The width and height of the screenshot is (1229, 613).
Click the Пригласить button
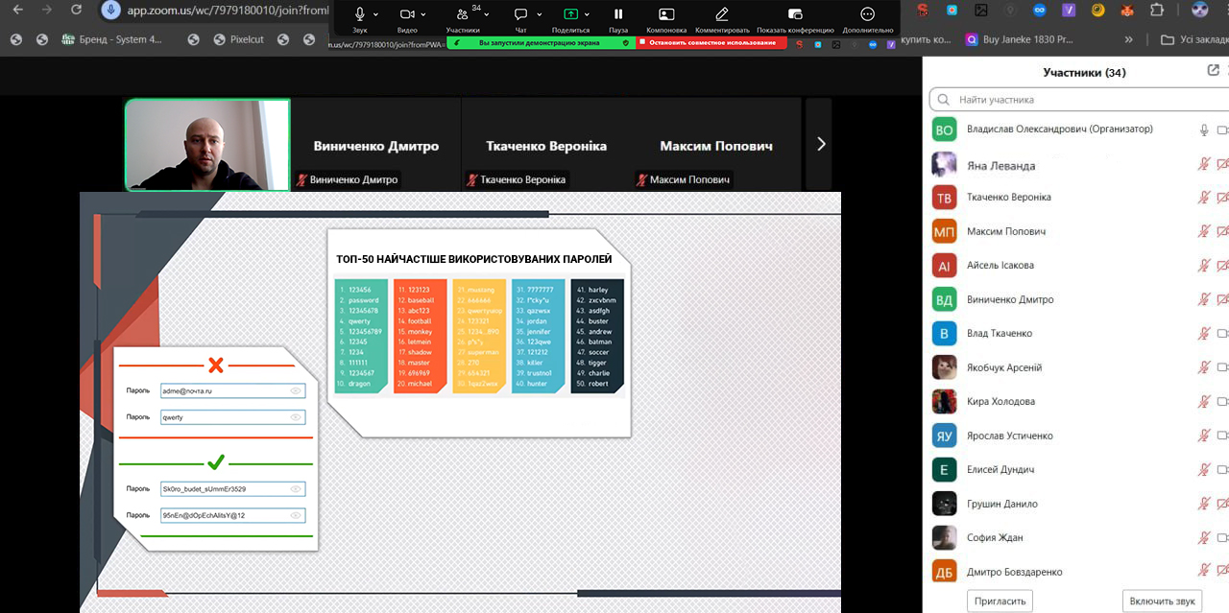coord(1000,601)
